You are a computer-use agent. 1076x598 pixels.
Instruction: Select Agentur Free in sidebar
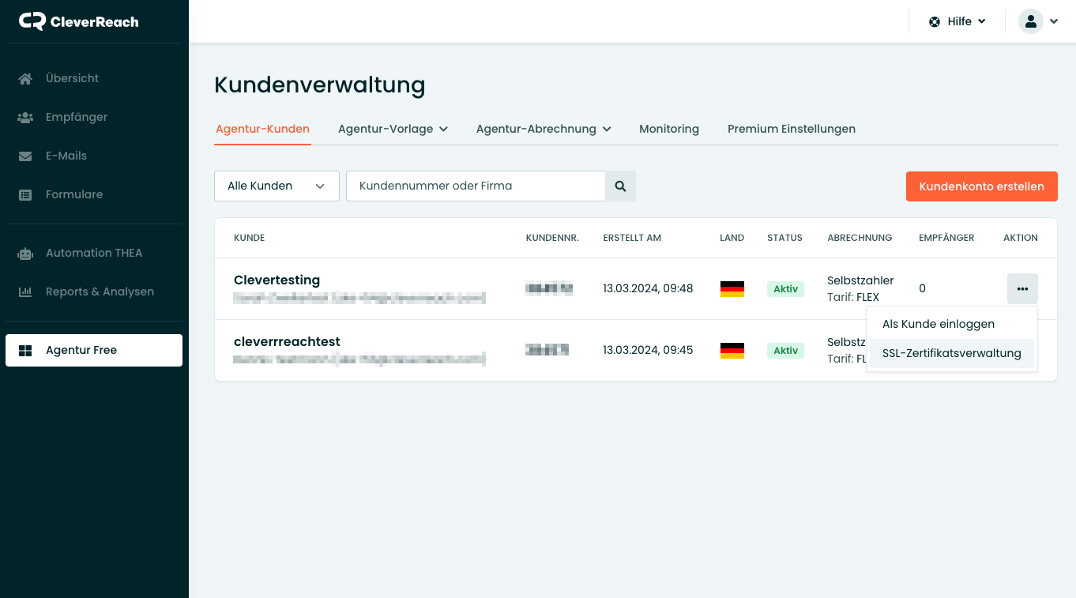pos(94,350)
